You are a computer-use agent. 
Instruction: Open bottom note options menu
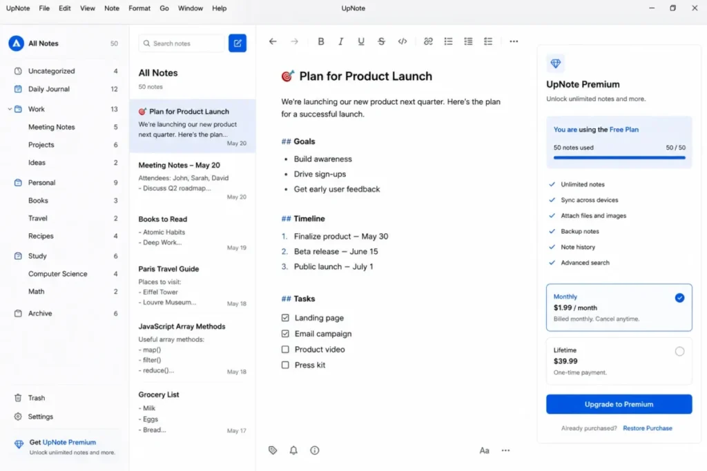(x=505, y=450)
